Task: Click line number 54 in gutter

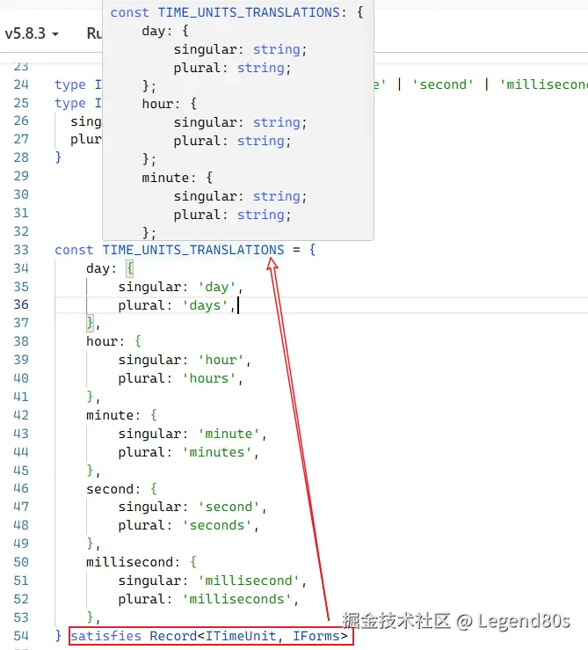Action: (x=21, y=636)
